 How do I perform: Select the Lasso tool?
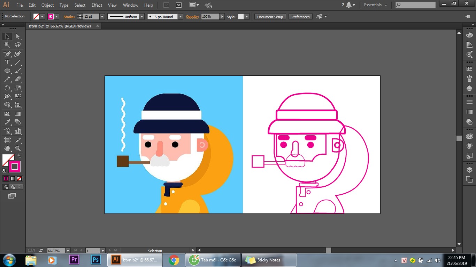point(18,45)
